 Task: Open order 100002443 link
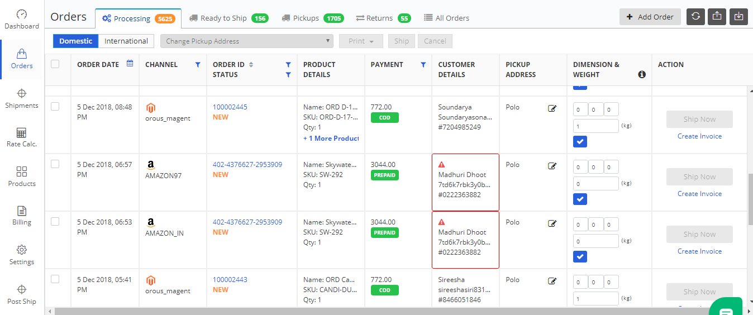230,279
